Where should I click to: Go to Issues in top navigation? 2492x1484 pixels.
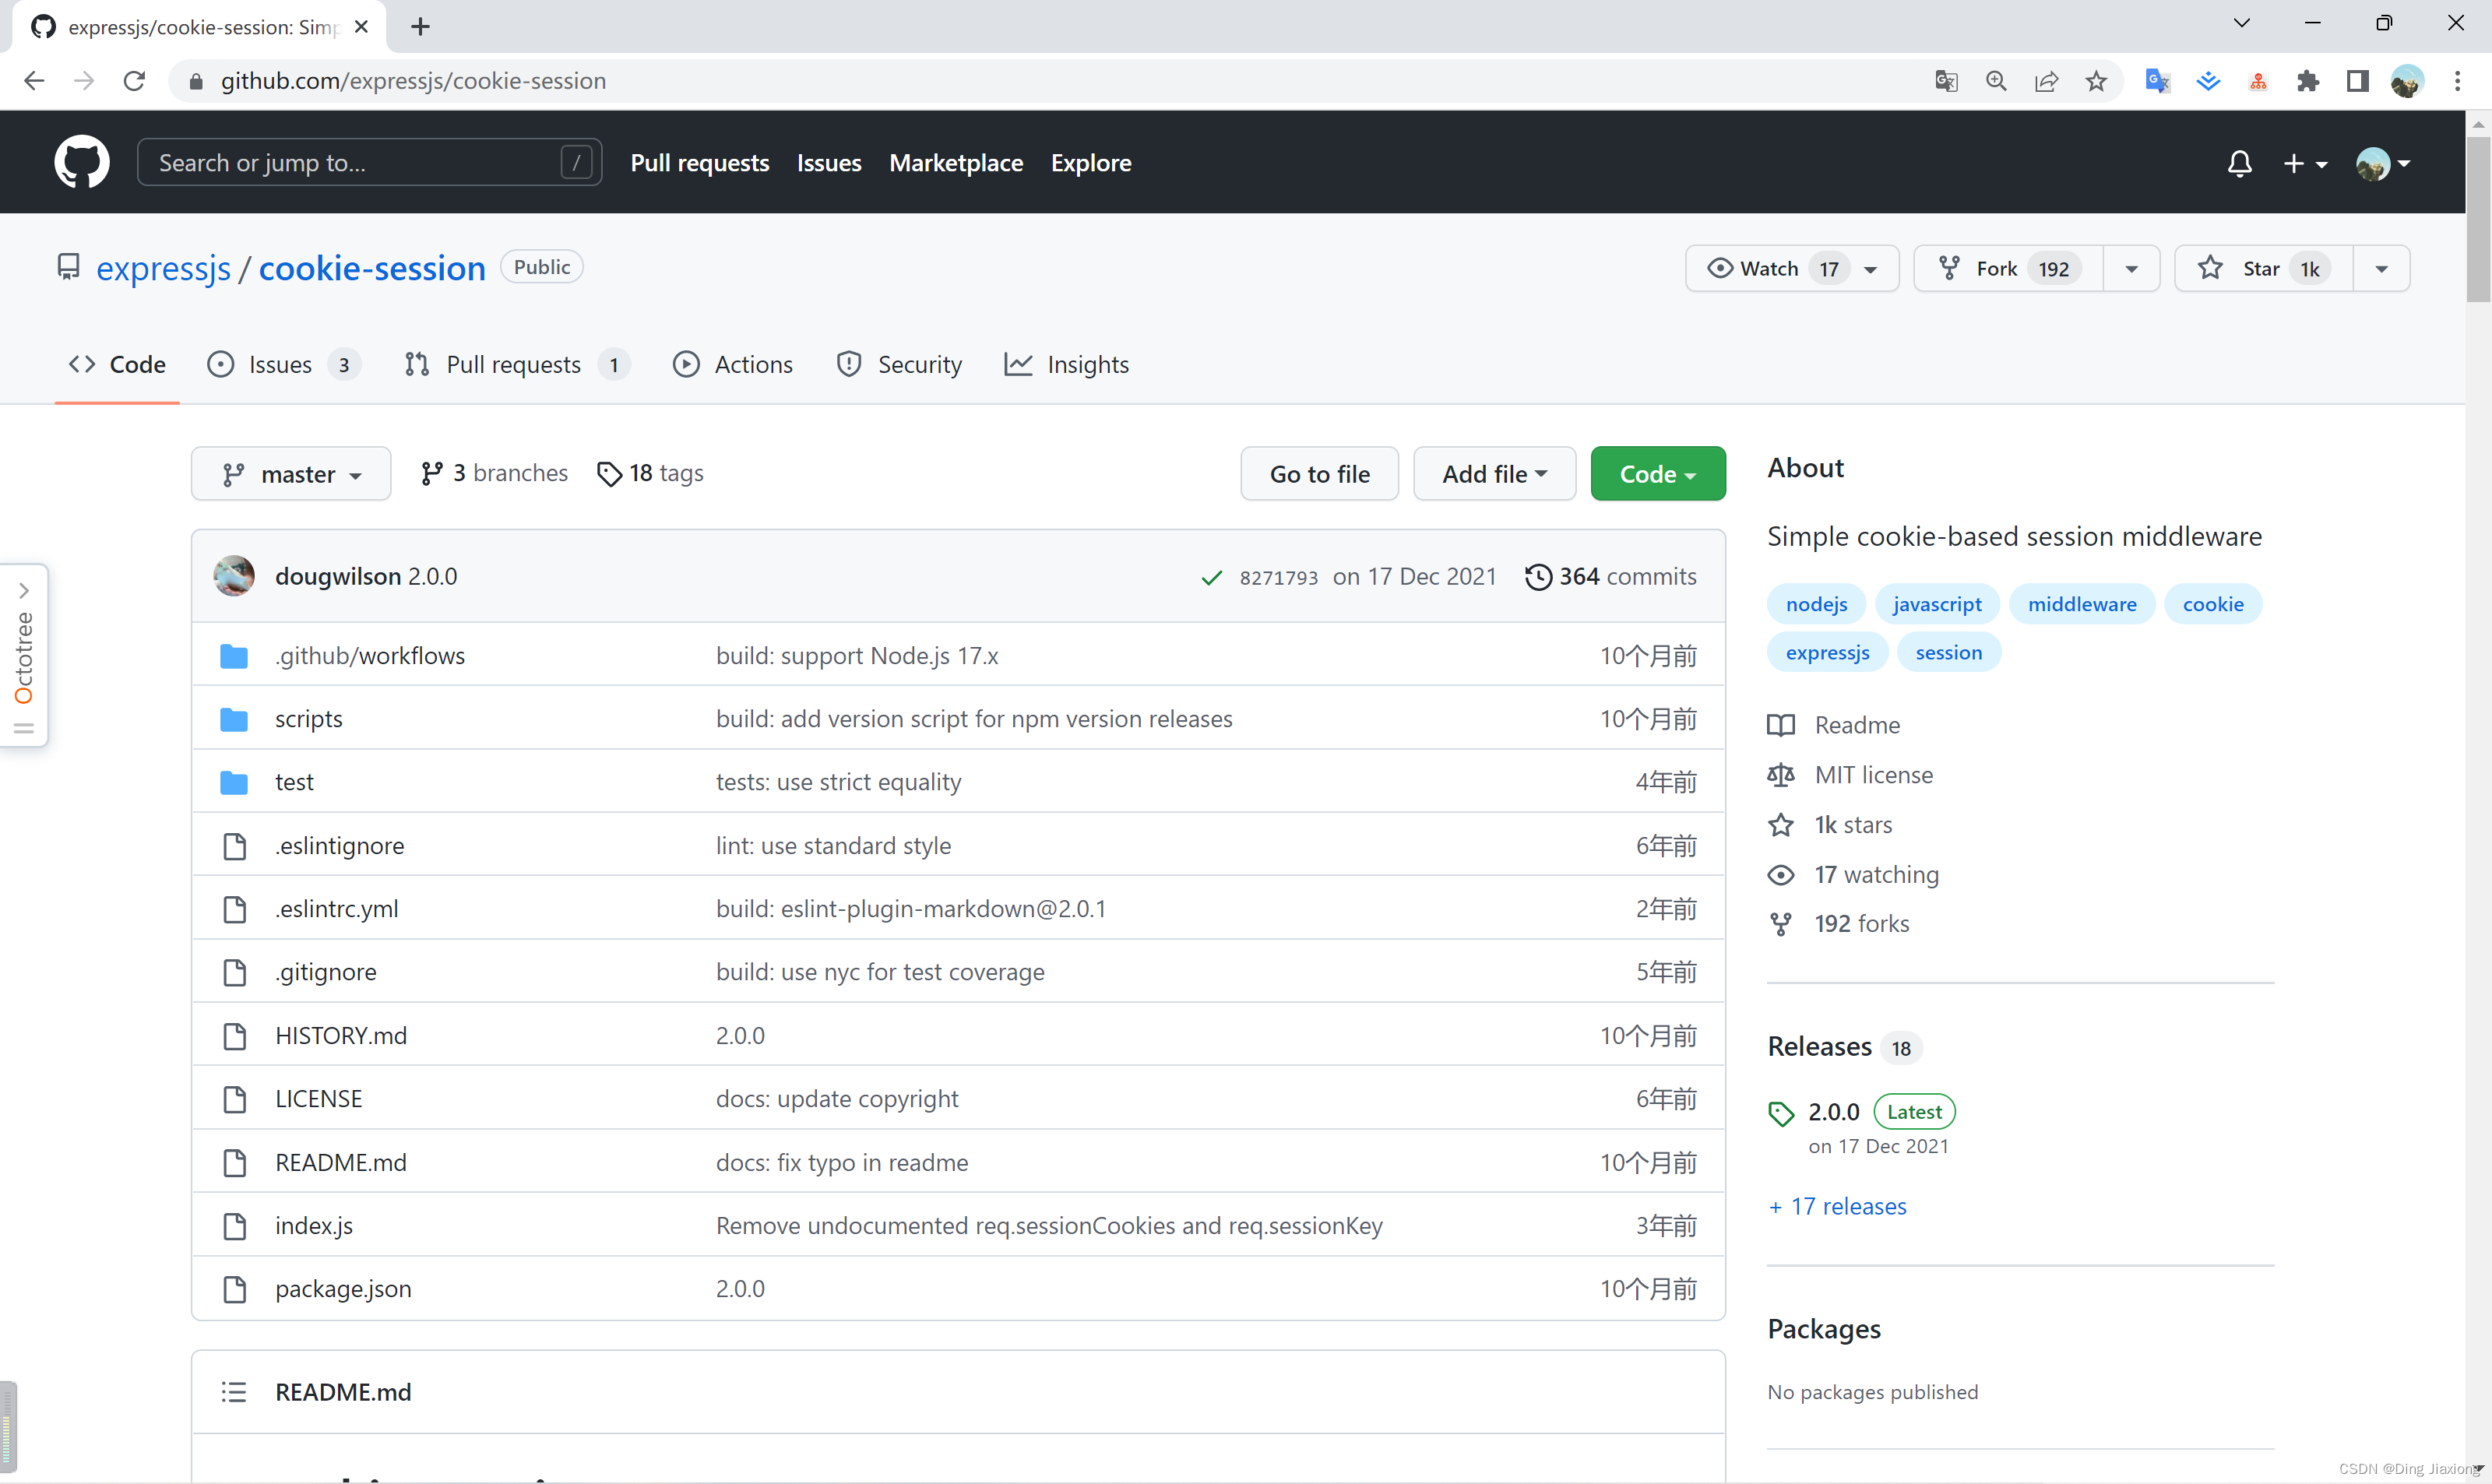click(x=828, y=162)
